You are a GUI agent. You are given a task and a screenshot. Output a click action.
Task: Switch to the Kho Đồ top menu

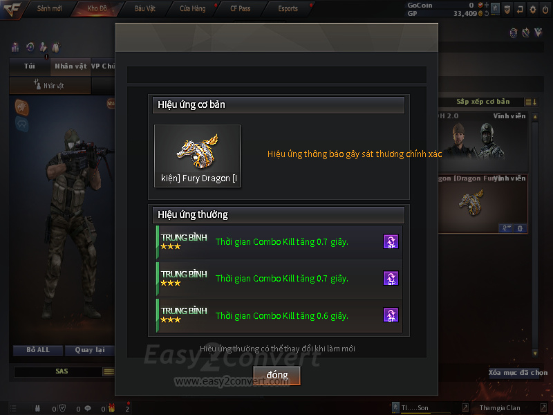tap(97, 8)
